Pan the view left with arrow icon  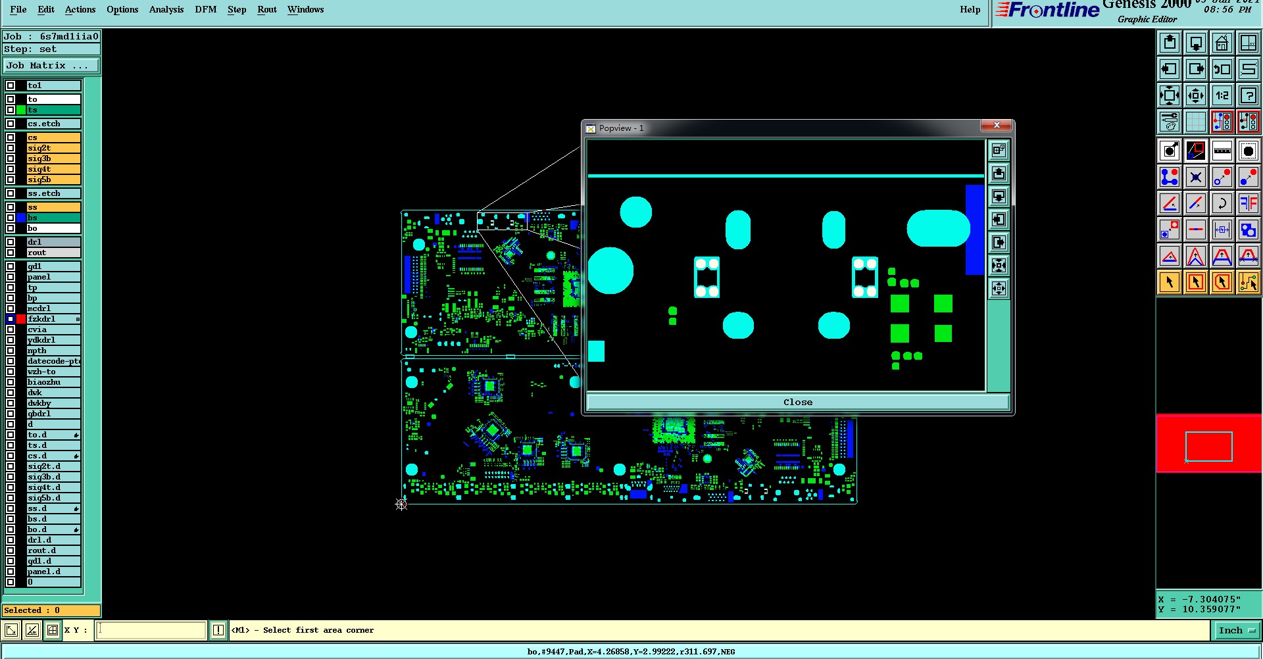tap(1170, 69)
